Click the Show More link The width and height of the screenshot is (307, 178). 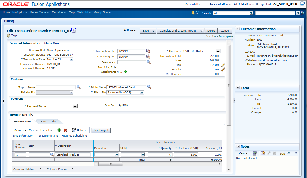pos(52,43)
